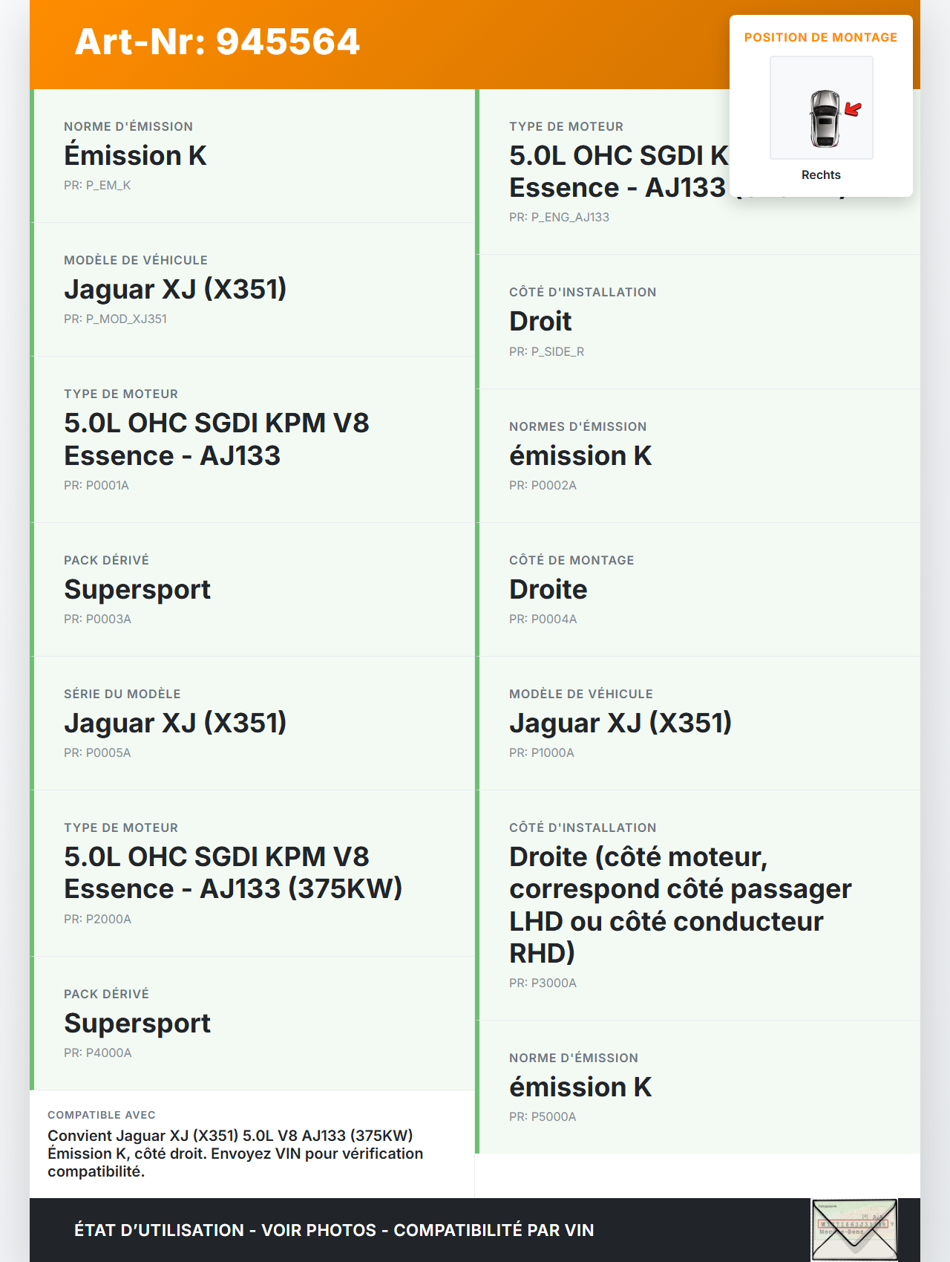Select Droit under Côté d'installation
The image size is (950, 1262).
pyautogui.click(x=540, y=322)
